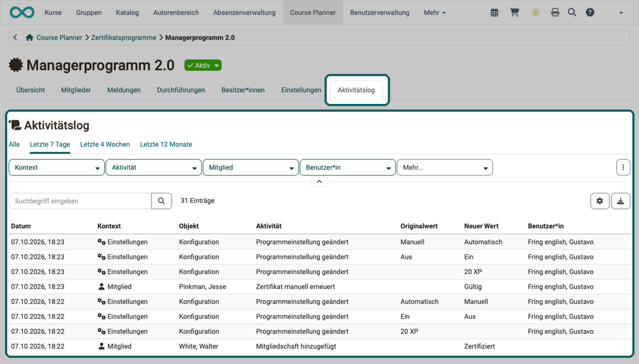Switch to the Meldungen tab
639x364 pixels.
(x=124, y=90)
